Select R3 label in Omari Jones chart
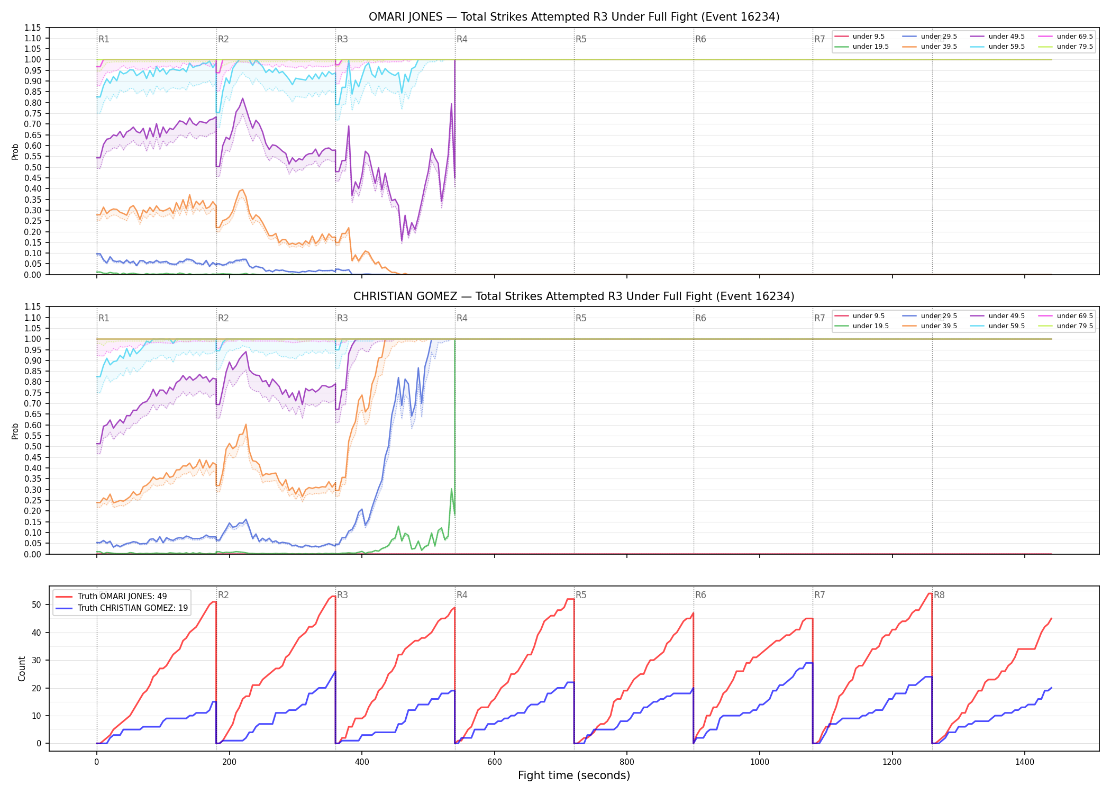The width and height of the screenshot is (1111, 794). tap(342, 39)
